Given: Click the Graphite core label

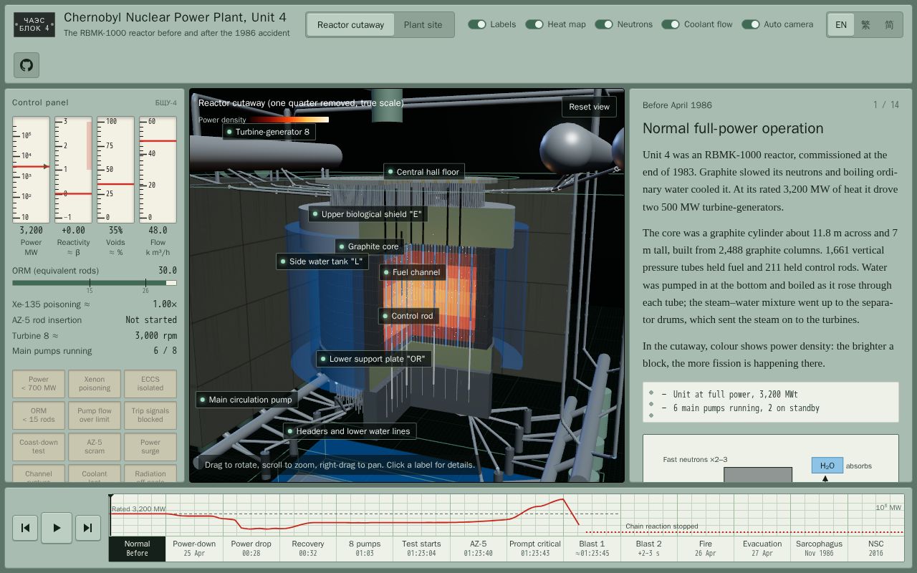Looking at the screenshot, I should pyautogui.click(x=370, y=246).
